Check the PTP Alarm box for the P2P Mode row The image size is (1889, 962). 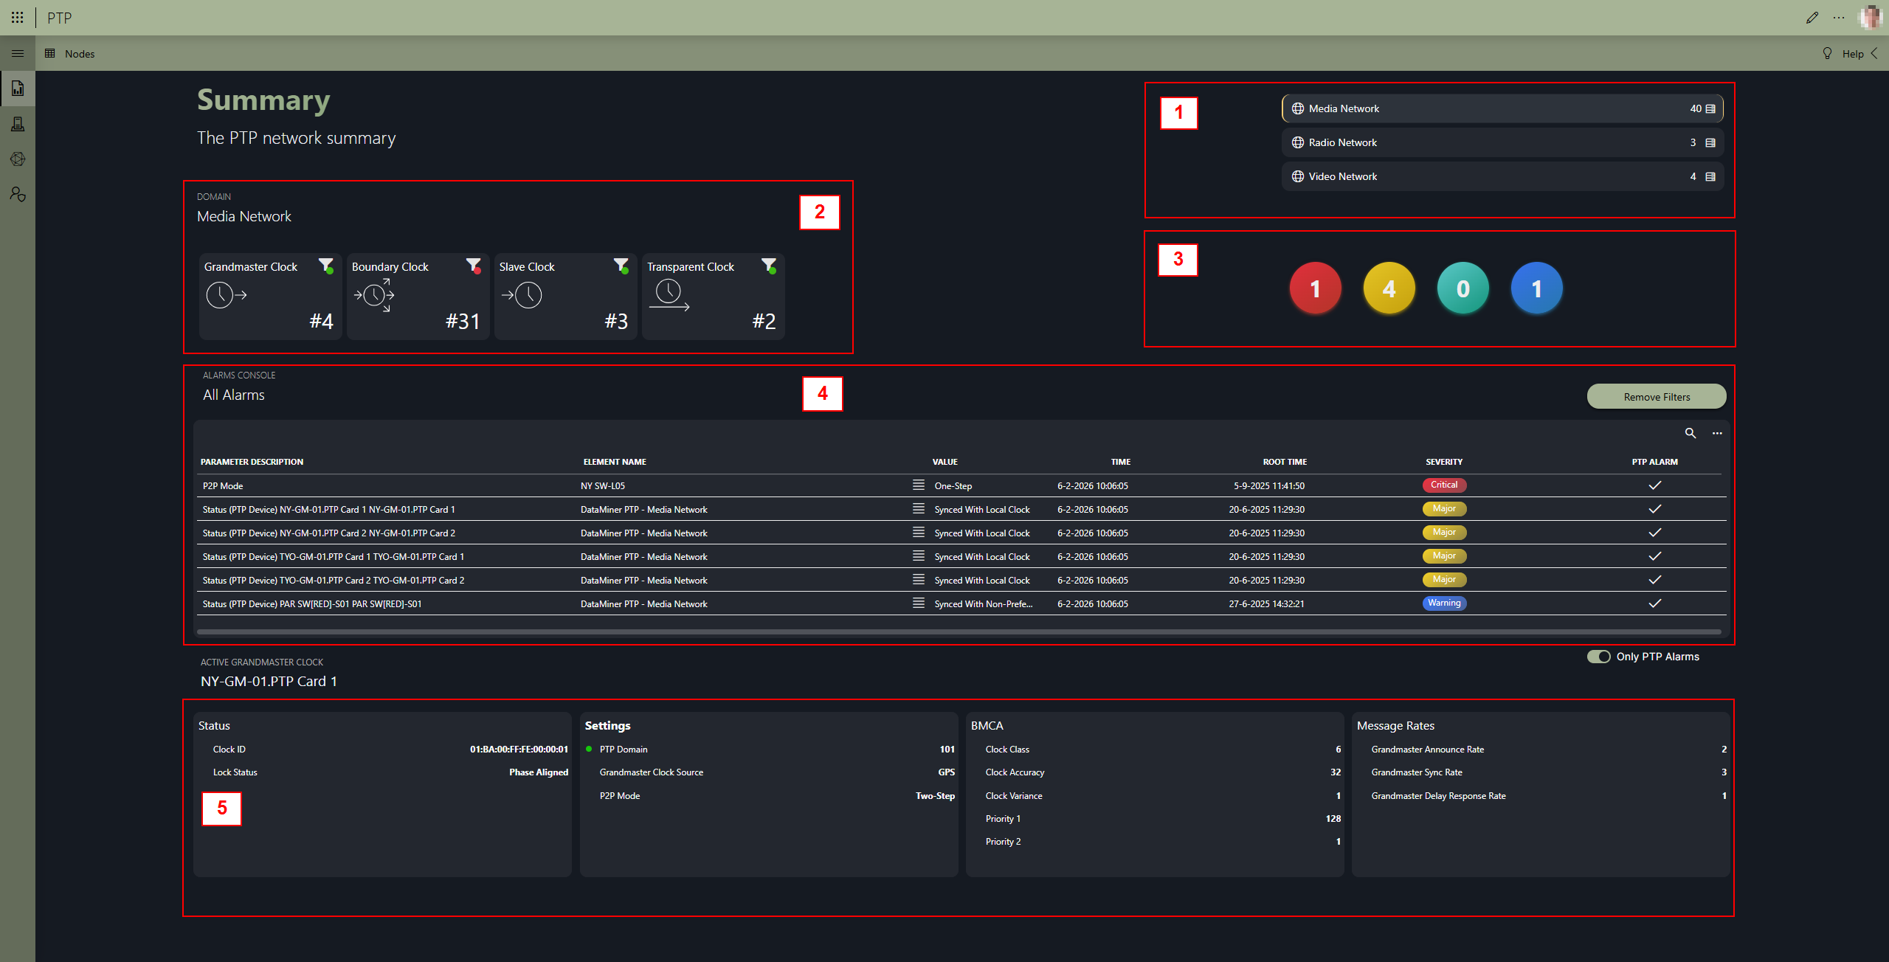1655,485
